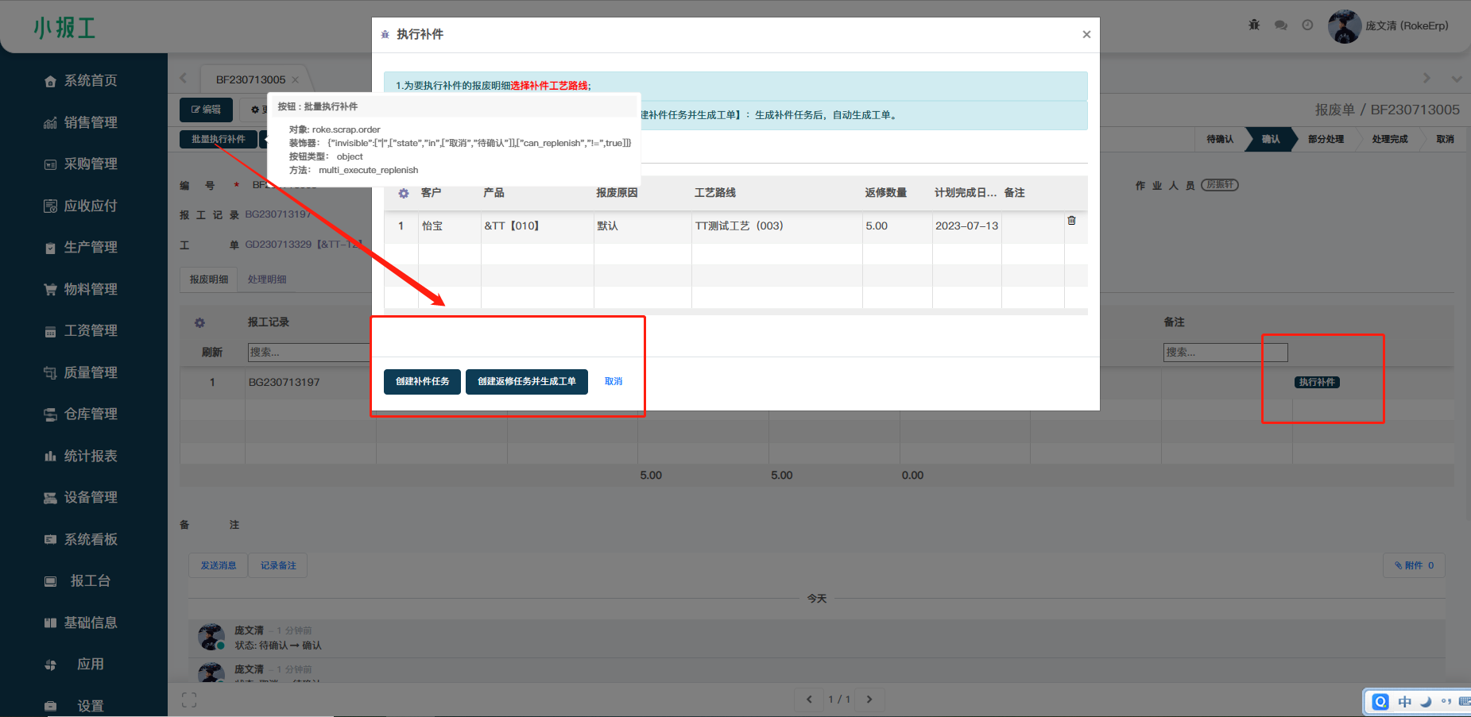Go to the next record page arrow
1471x717 pixels.
869,700
